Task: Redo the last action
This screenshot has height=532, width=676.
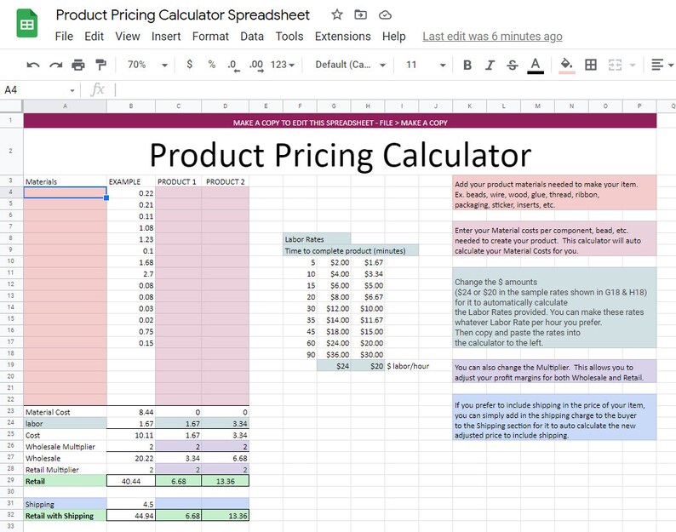Action: coord(55,65)
